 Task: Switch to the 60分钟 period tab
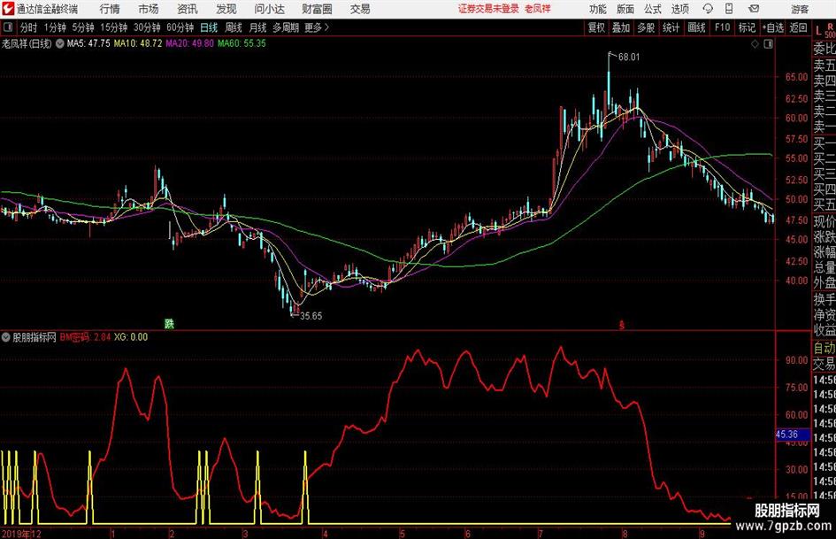click(180, 27)
